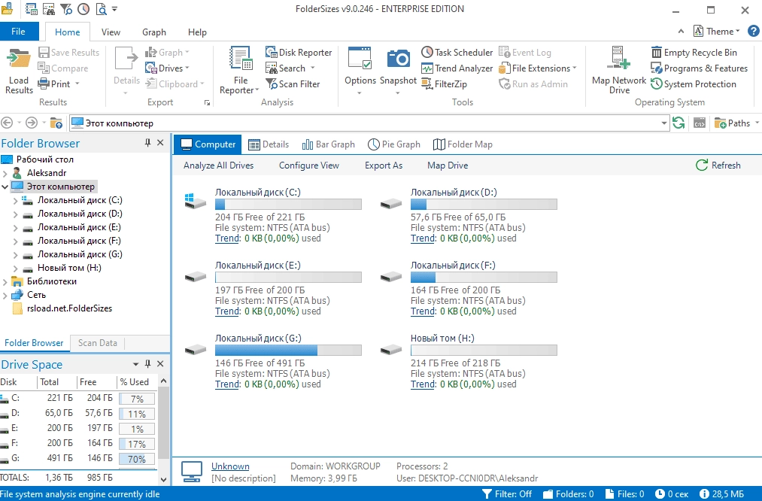This screenshot has height=501, width=762.
Task: Open Drive Space panel options dropdown arrow
Action: click(x=135, y=364)
